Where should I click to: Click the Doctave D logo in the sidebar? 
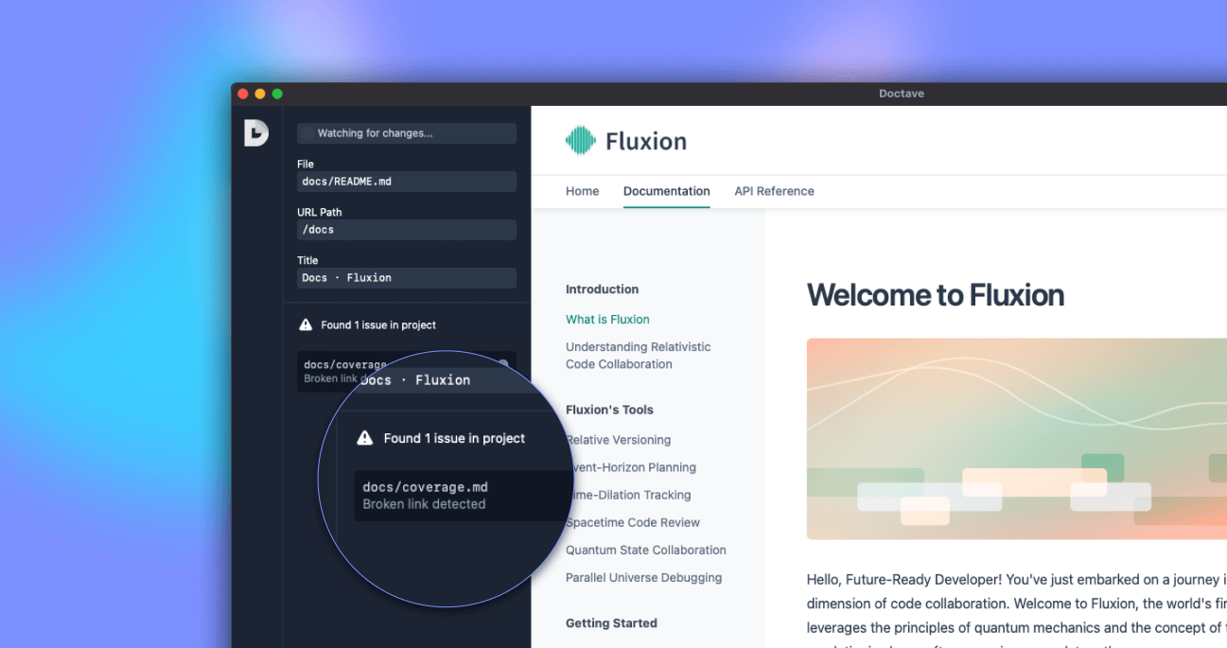[x=255, y=133]
